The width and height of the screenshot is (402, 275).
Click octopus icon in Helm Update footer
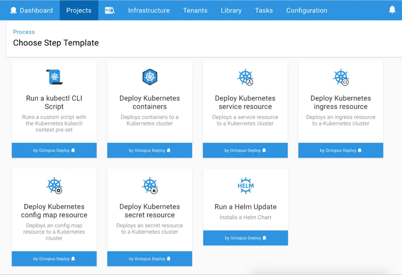[x=264, y=238]
